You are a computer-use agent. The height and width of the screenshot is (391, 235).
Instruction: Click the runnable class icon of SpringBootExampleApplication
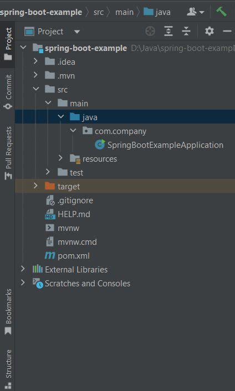tap(100, 145)
